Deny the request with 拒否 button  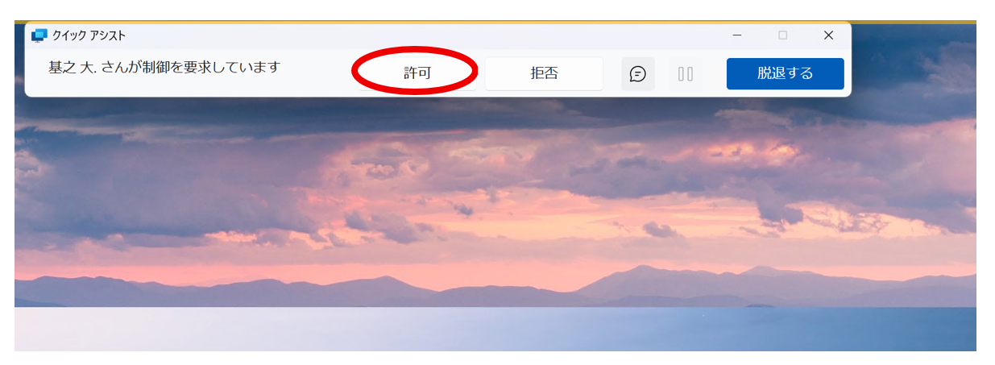tap(544, 74)
